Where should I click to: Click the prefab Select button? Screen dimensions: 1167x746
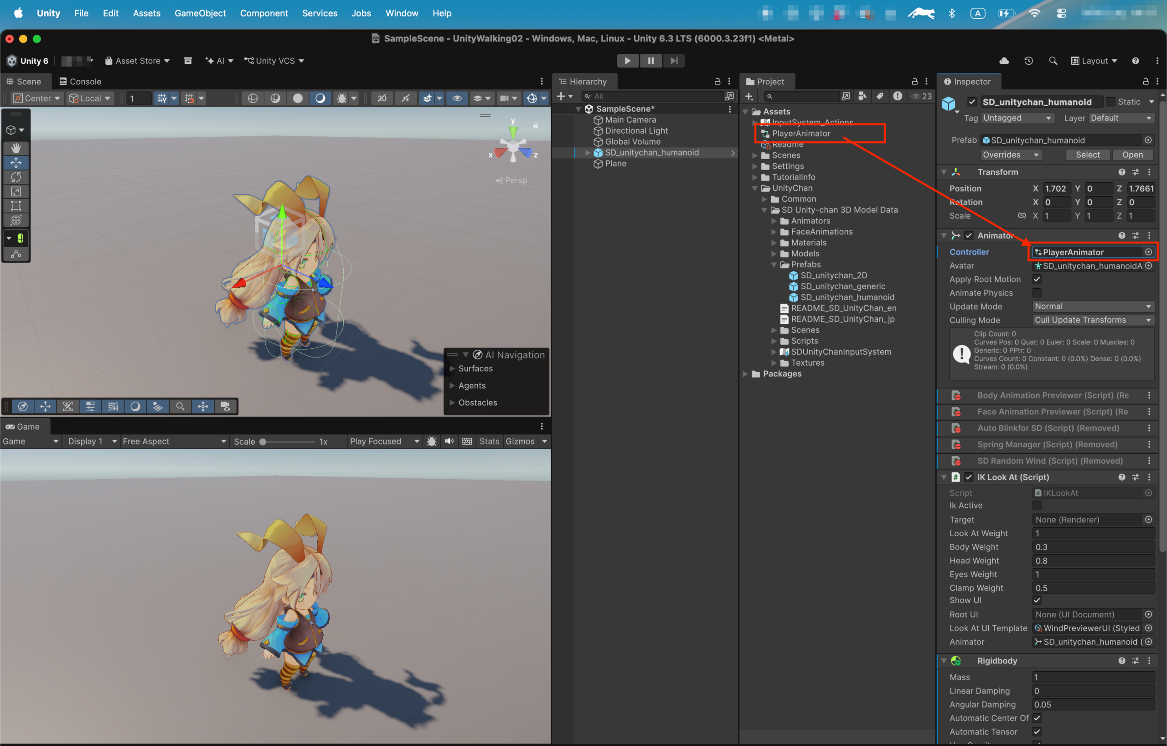click(1088, 155)
